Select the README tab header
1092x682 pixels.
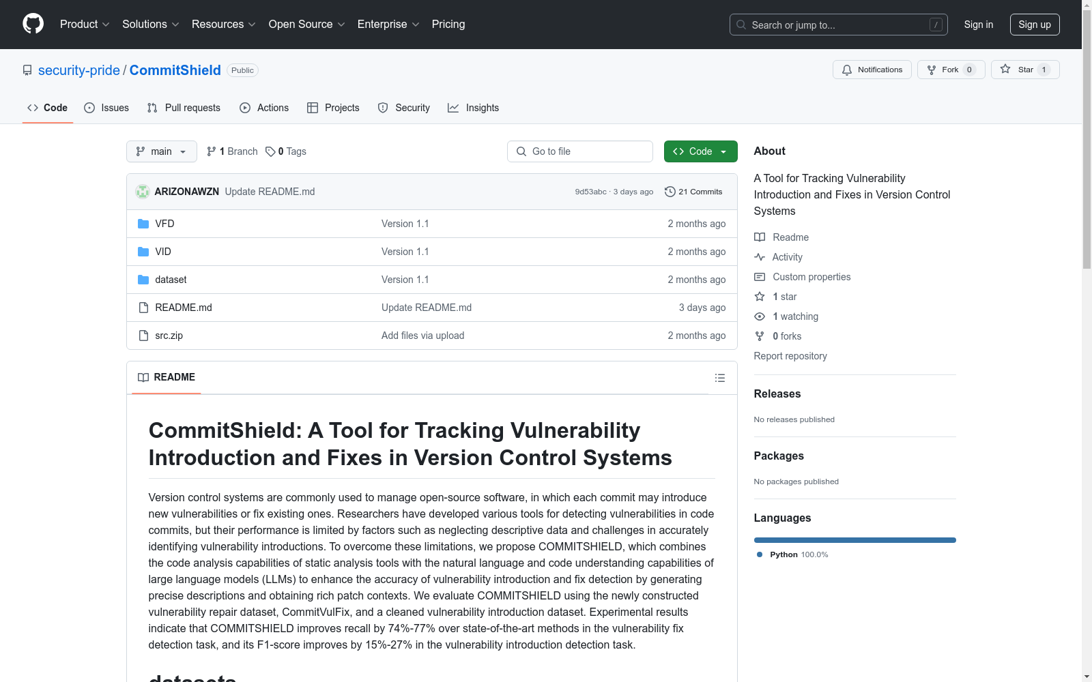[x=166, y=377]
